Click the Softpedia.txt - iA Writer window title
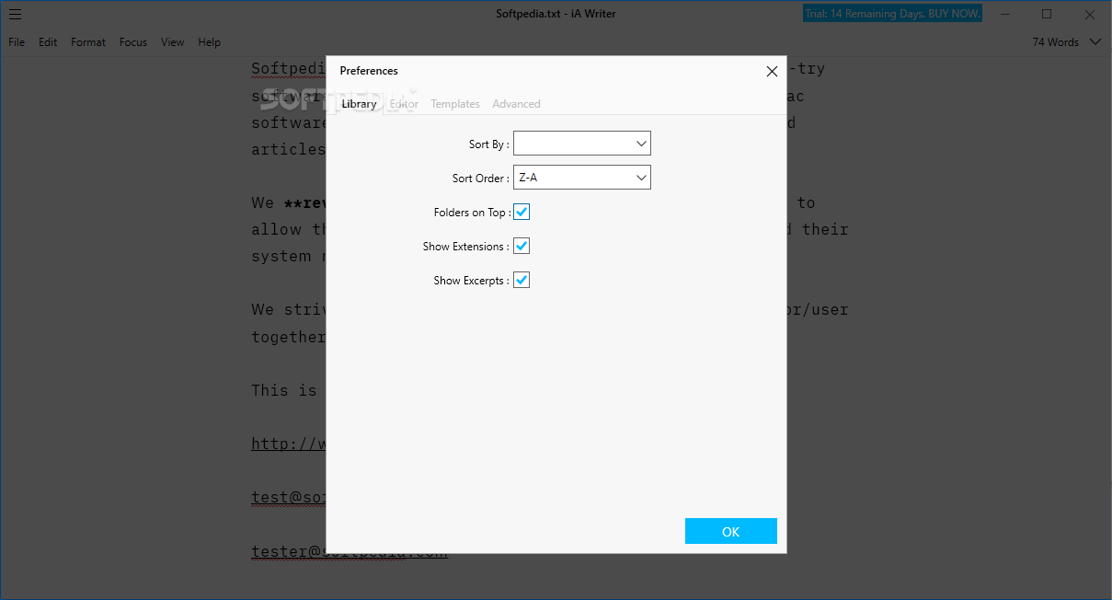The height and width of the screenshot is (600, 1112). click(x=556, y=14)
